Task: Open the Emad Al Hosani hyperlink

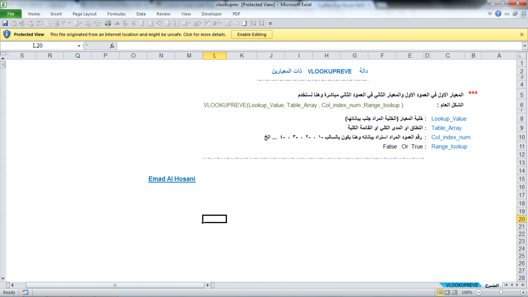Action: 172,179
